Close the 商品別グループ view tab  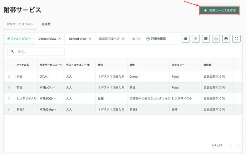pos(123,39)
